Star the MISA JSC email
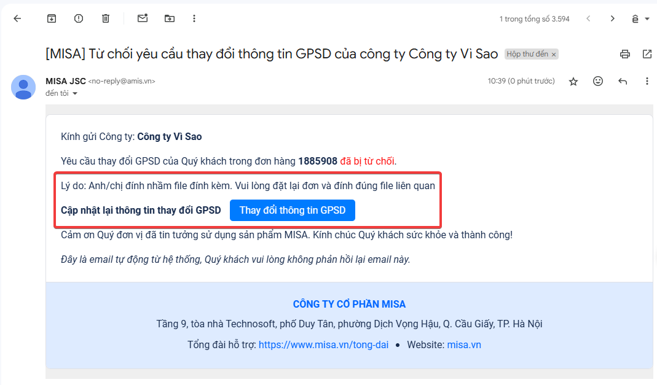657x385 pixels. [573, 81]
